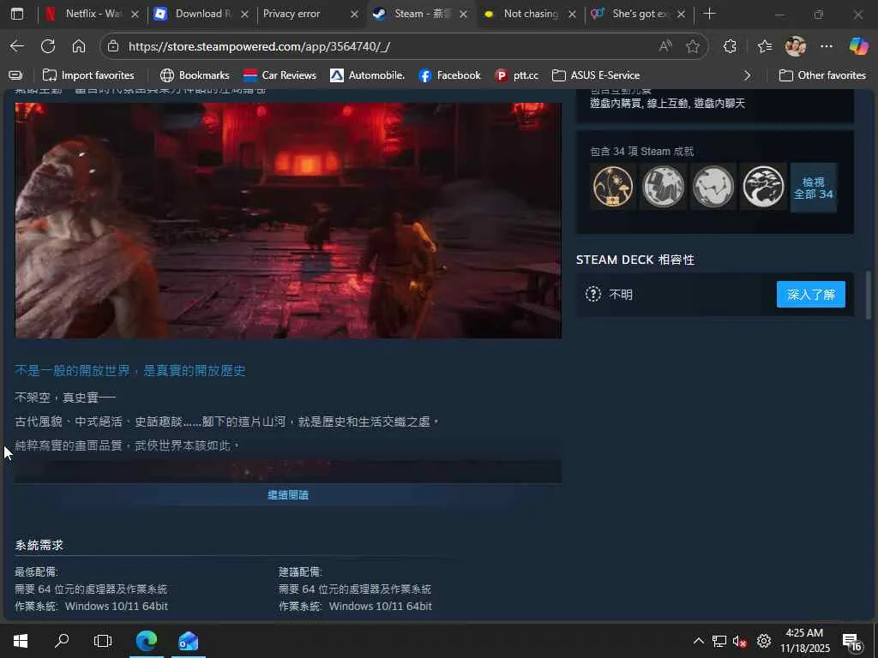Open the first Steam achievement badge
Image resolution: width=878 pixels, height=658 pixels.
[x=612, y=187]
